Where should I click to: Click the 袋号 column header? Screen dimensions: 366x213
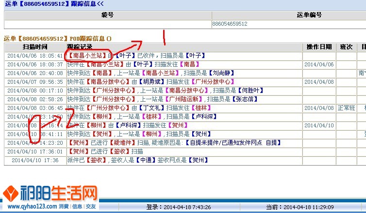[108, 15]
